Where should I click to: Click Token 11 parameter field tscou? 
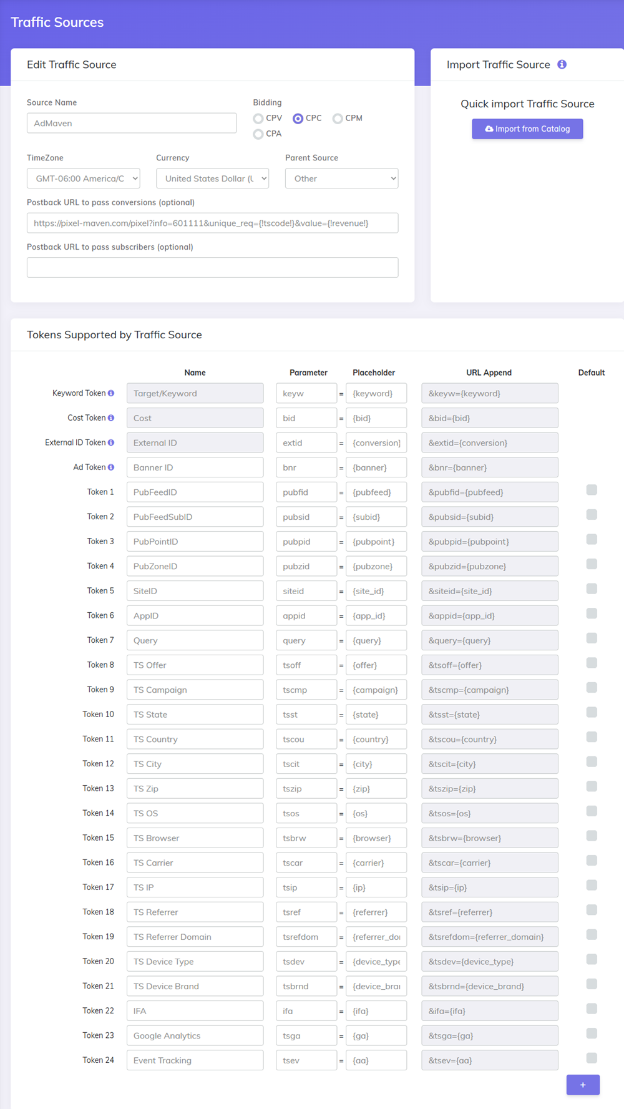tap(306, 739)
